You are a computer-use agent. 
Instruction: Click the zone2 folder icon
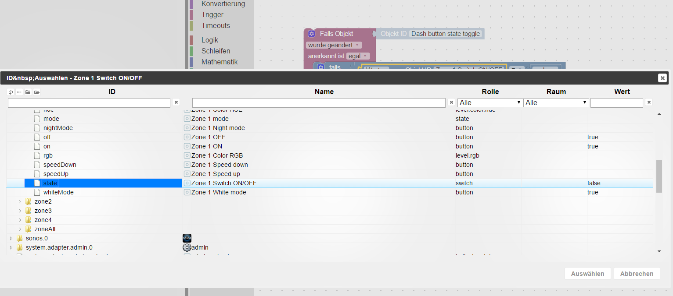pyautogui.click(x=29, y=201)
